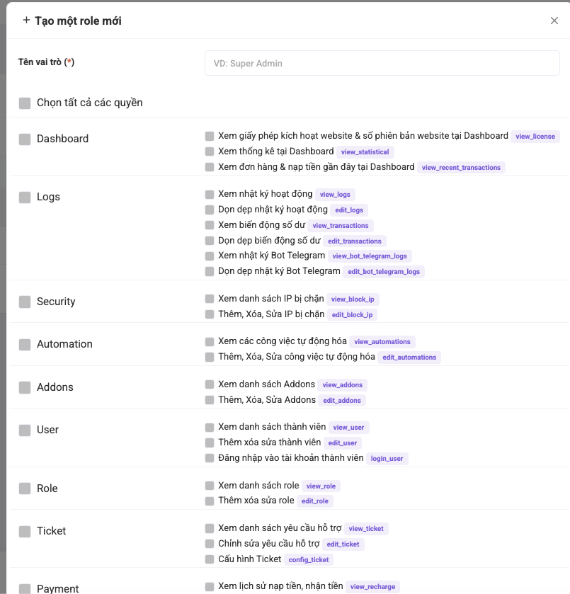Toggle the User group checkbox
Viewport: 570px width, 594px height.
[25, 430]
